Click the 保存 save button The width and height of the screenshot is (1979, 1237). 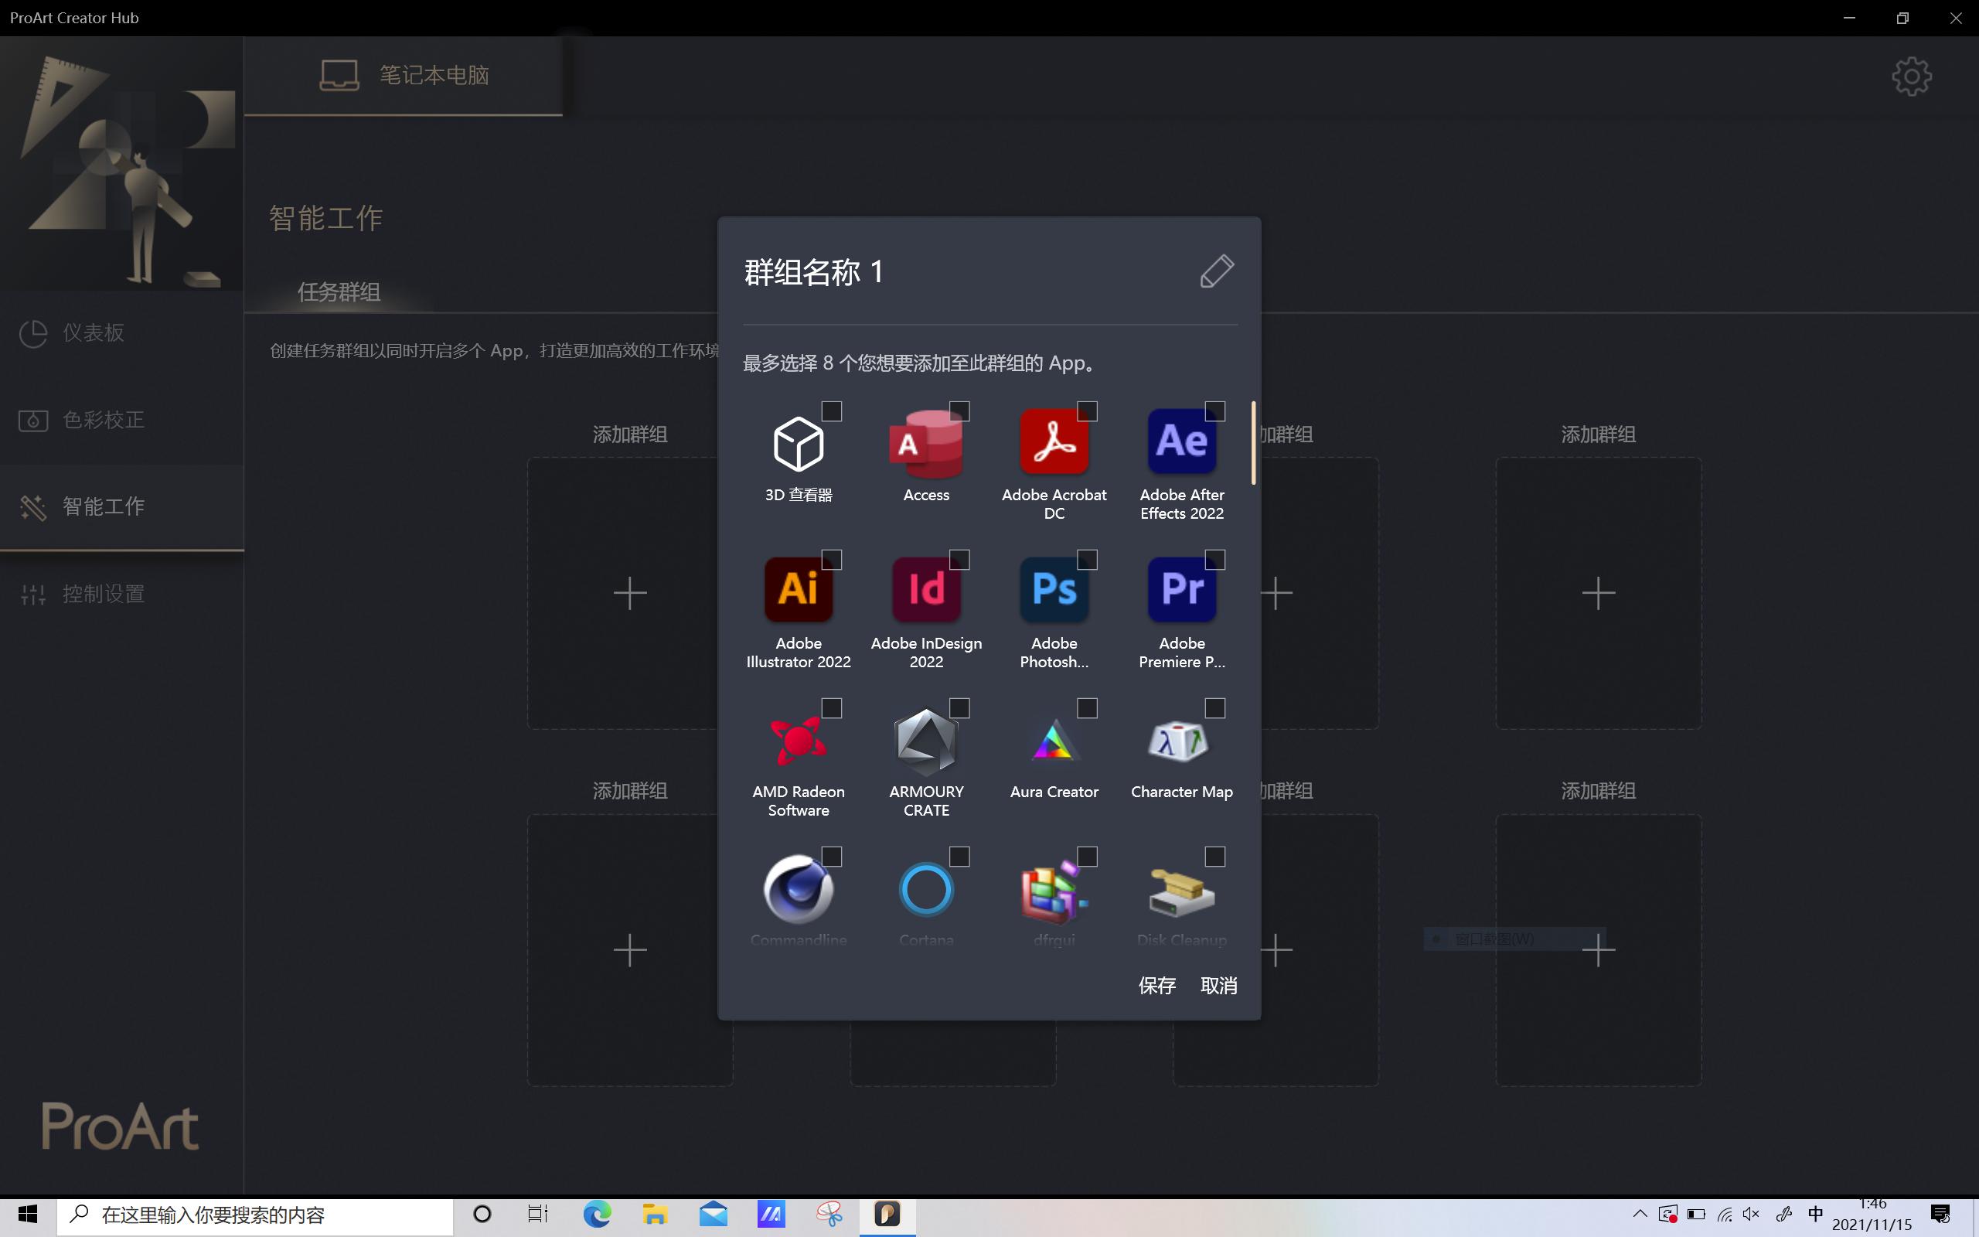tap(1156, 985)
